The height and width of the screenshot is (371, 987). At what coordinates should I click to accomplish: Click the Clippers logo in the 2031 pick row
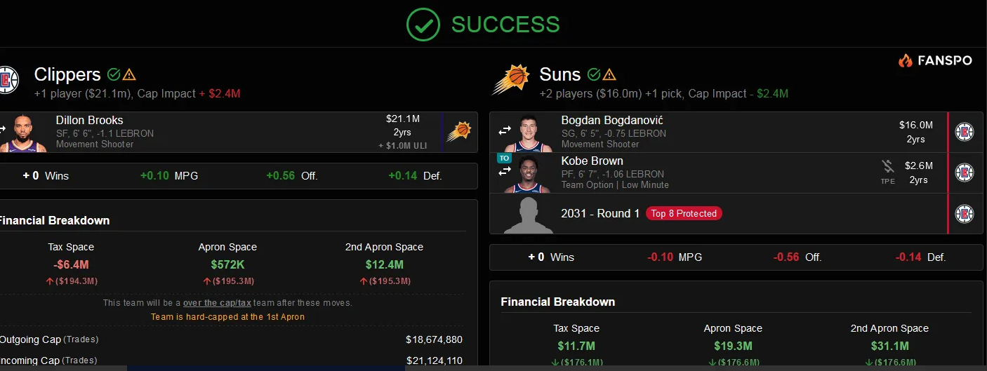click(x=965, y=213)
